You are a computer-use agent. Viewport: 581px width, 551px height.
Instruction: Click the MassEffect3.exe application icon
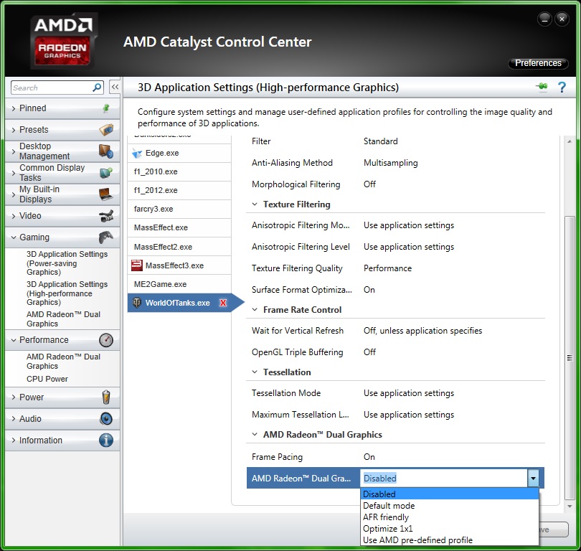point(137,265)
